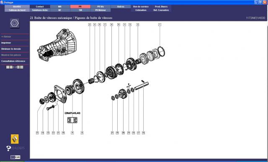The height and width of the screenshot is (162, 268).
Task: Open the Dialogys question mark help icon
Action: coord(8,148)
